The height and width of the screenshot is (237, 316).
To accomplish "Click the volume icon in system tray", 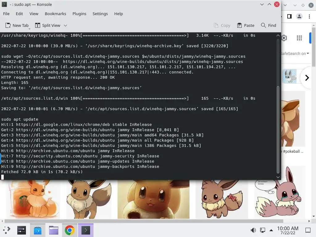I will pos(253,230).
